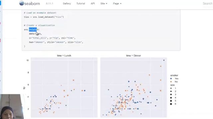Click the 'time = Lunch' plot title
This screenshot has width=213, height=119.
point(64,56)
